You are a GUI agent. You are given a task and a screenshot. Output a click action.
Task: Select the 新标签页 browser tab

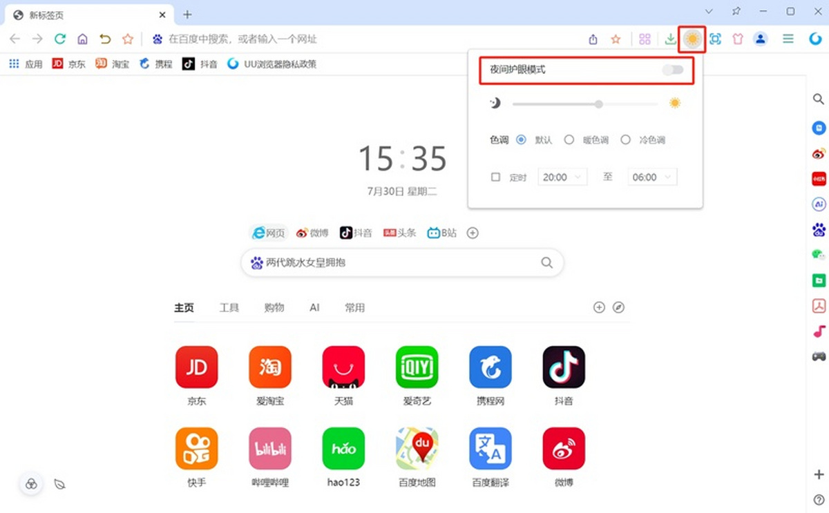point(88,14)
